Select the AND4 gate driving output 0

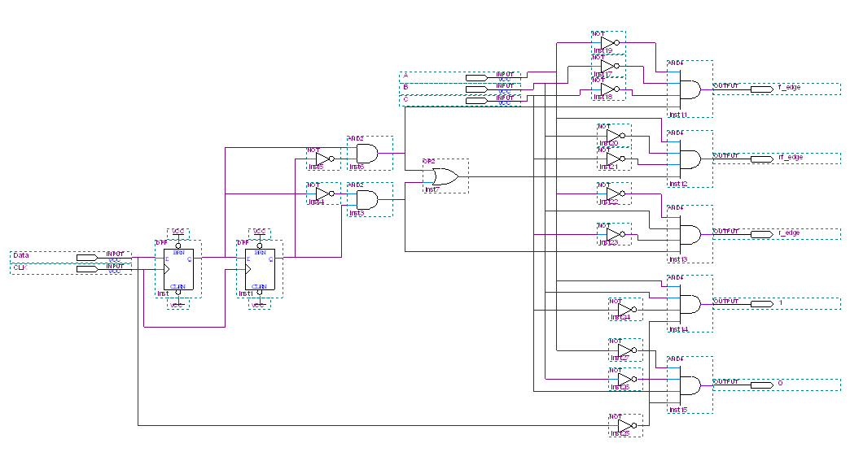690,385
